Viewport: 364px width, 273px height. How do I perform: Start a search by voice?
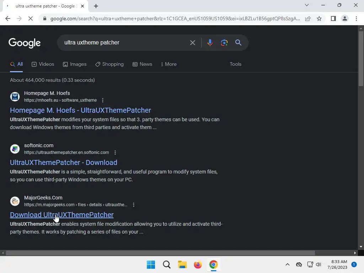click(x=210, y=43)
